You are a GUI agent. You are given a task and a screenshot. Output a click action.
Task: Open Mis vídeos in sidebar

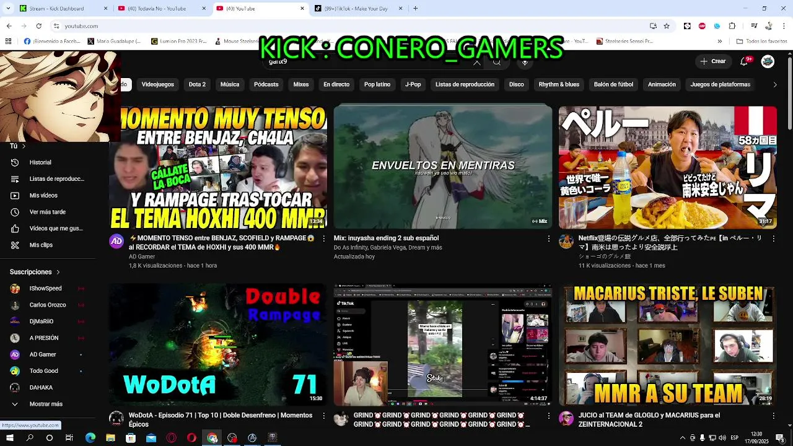[x=47, y=195]
